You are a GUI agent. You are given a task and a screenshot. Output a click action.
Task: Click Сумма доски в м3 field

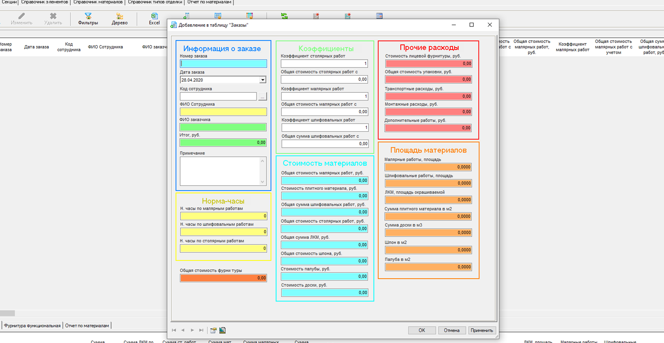[x=428, y=233]
